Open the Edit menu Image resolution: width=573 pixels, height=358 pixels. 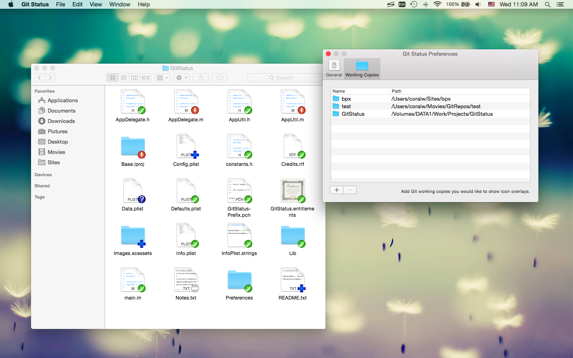78,4
